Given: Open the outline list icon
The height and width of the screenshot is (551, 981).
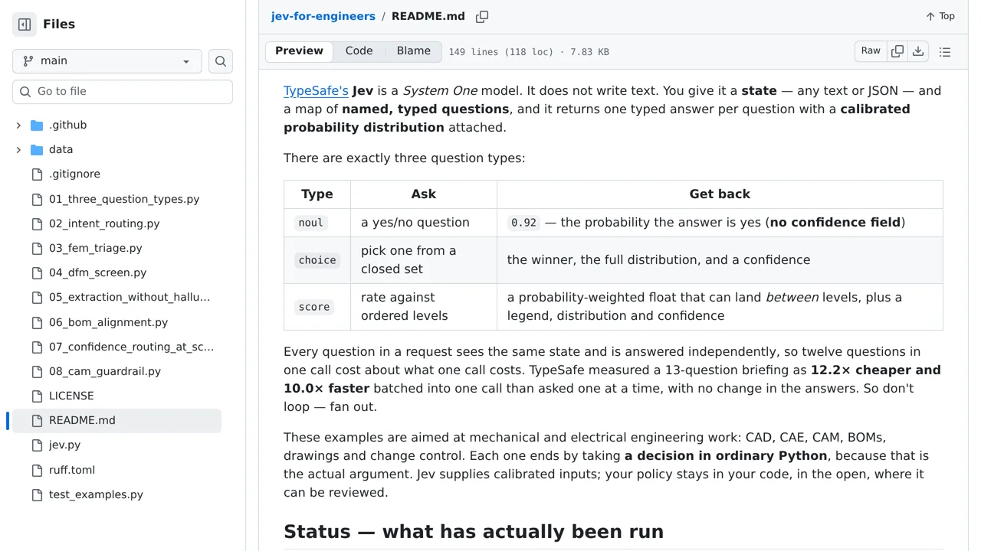Looking at the screenshot, I should (945, 52).
